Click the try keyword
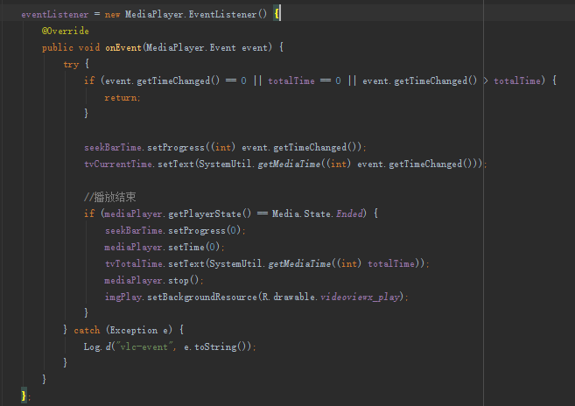 pyautogui.click(x=71, y=64)
